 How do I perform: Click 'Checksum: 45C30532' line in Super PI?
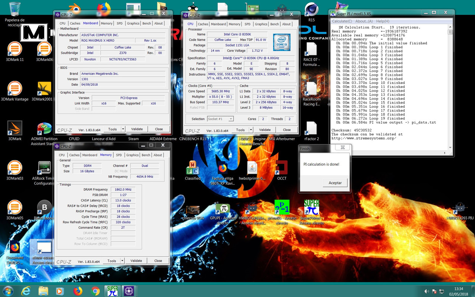[351, 130]
